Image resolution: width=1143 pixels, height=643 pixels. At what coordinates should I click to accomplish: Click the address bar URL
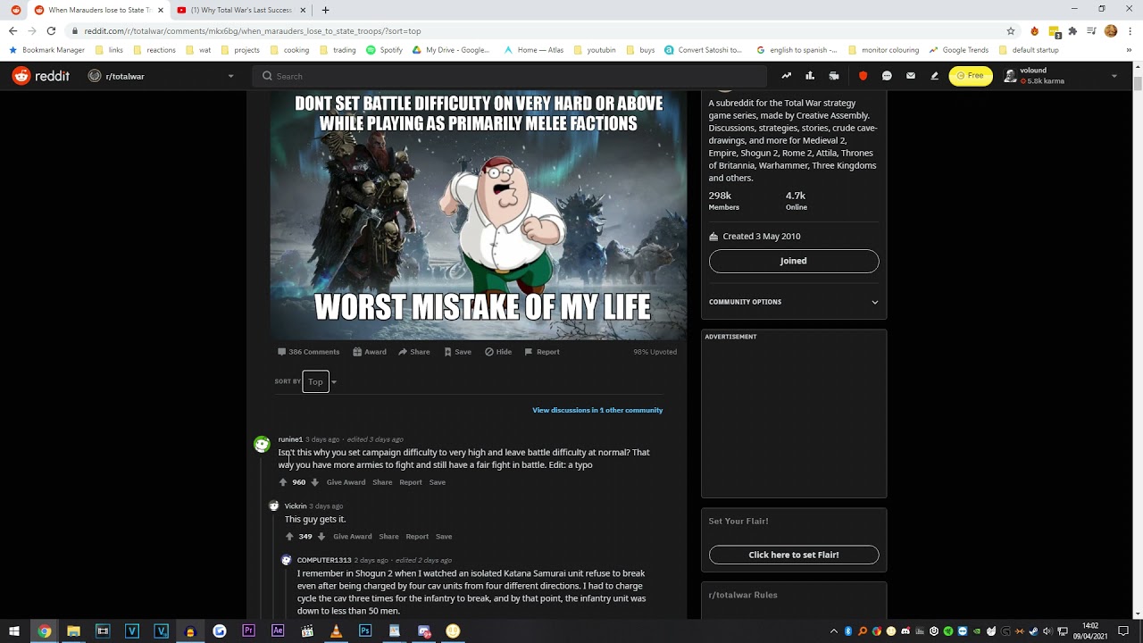point(253,30)
